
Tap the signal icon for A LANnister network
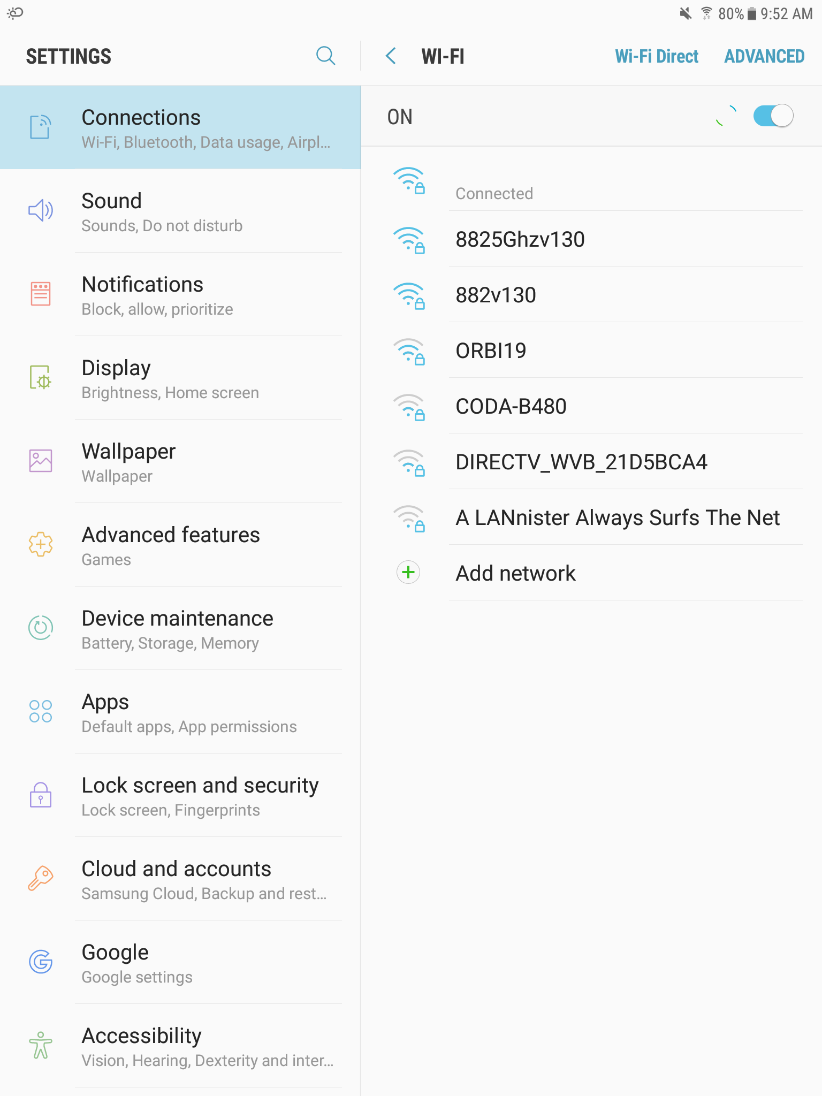point(409,518)
